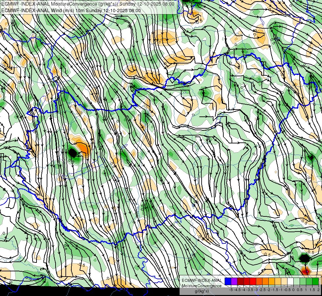Image resolution: width=322 pixels, height=296 pixels.
Task: Click the 0 tick label in legend
Action: tap(293, 290)
